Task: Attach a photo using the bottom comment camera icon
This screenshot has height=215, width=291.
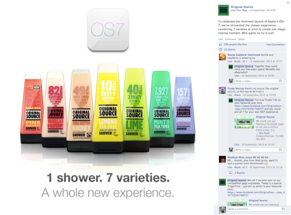Action: coord(283,209)
